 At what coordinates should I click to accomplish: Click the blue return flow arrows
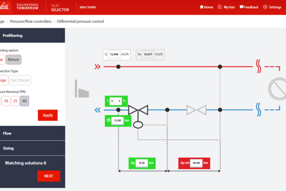[97, 110]
